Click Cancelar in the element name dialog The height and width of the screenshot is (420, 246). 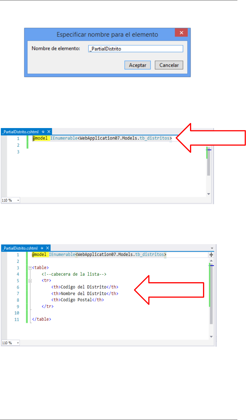(169, 65)
